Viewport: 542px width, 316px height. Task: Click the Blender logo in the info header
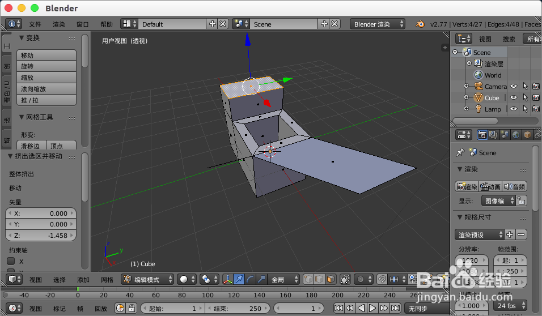420,24
